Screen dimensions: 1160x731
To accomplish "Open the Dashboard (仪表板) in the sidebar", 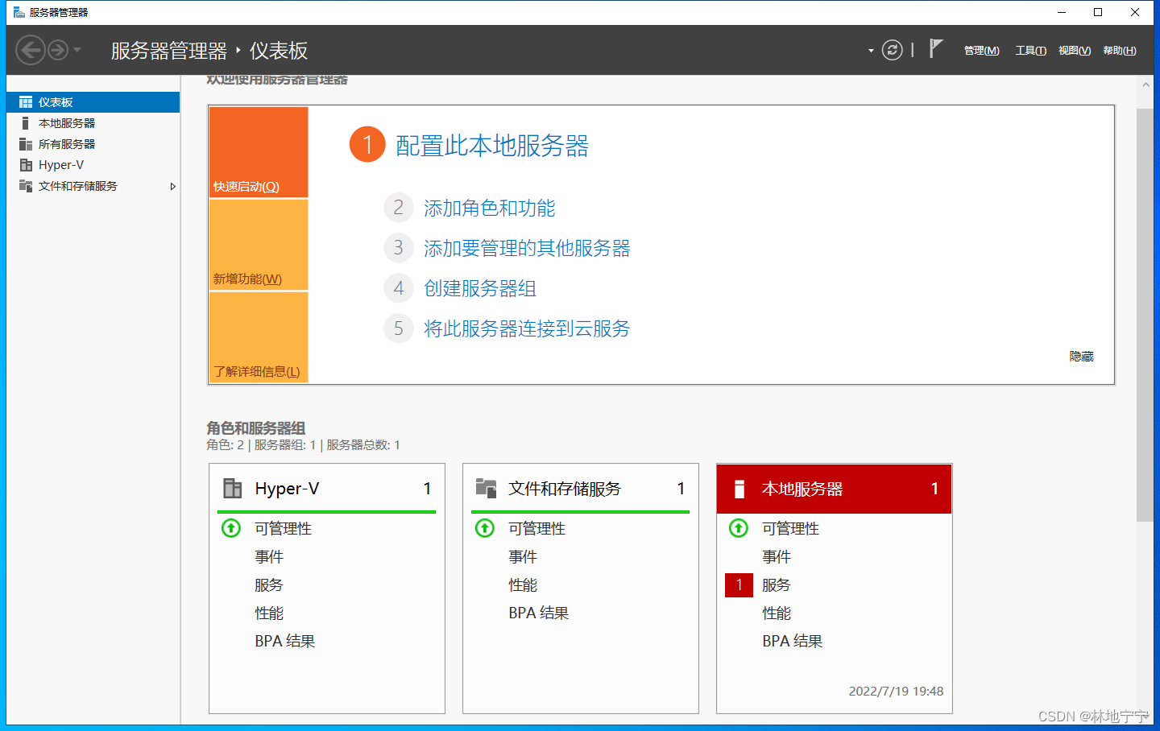I will pyautogui.click(x=56, y=101).
